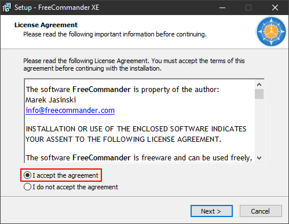Click the license text scroll down arrow
The width and height of the screenshot is (289, 224).
pos(259,158)
